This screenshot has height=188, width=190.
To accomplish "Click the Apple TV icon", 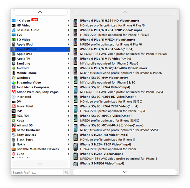I will tap(14, 59).
